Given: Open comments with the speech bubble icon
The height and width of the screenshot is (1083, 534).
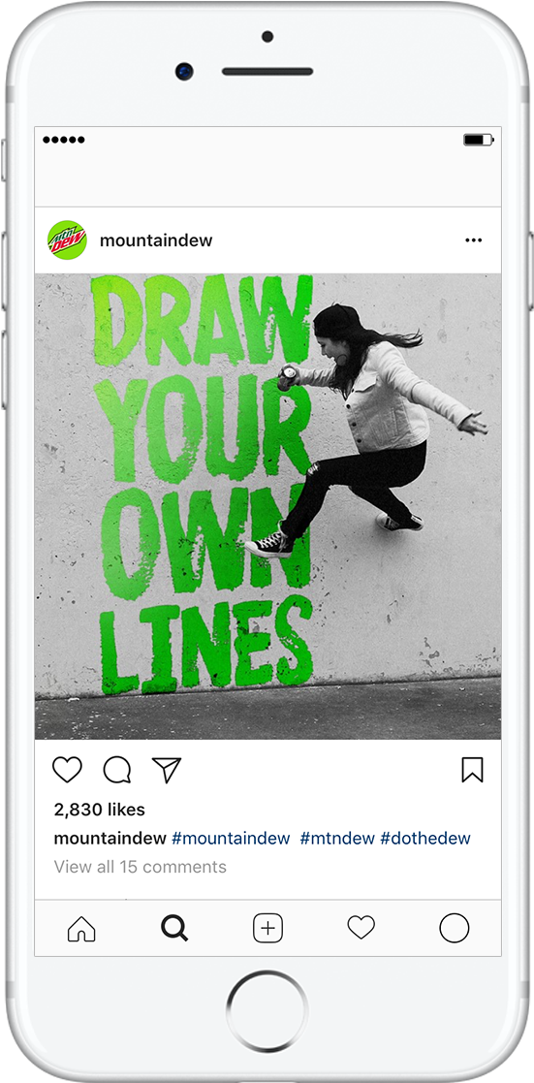Looking at the screenshot, I should 117,770.
